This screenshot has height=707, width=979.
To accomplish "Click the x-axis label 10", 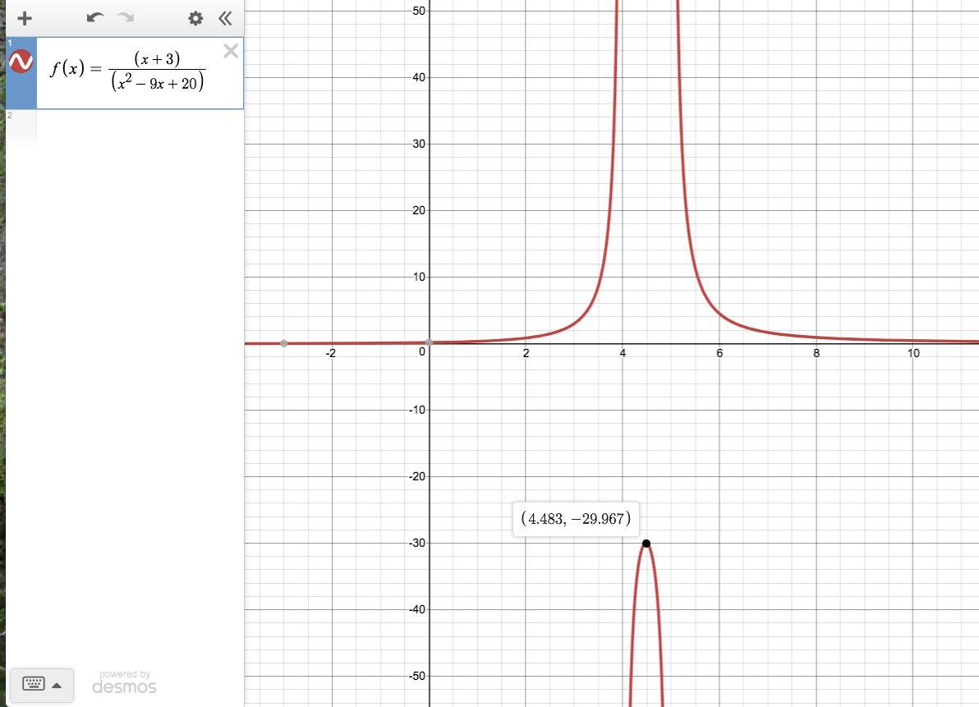I will click(x=912, y=353).
